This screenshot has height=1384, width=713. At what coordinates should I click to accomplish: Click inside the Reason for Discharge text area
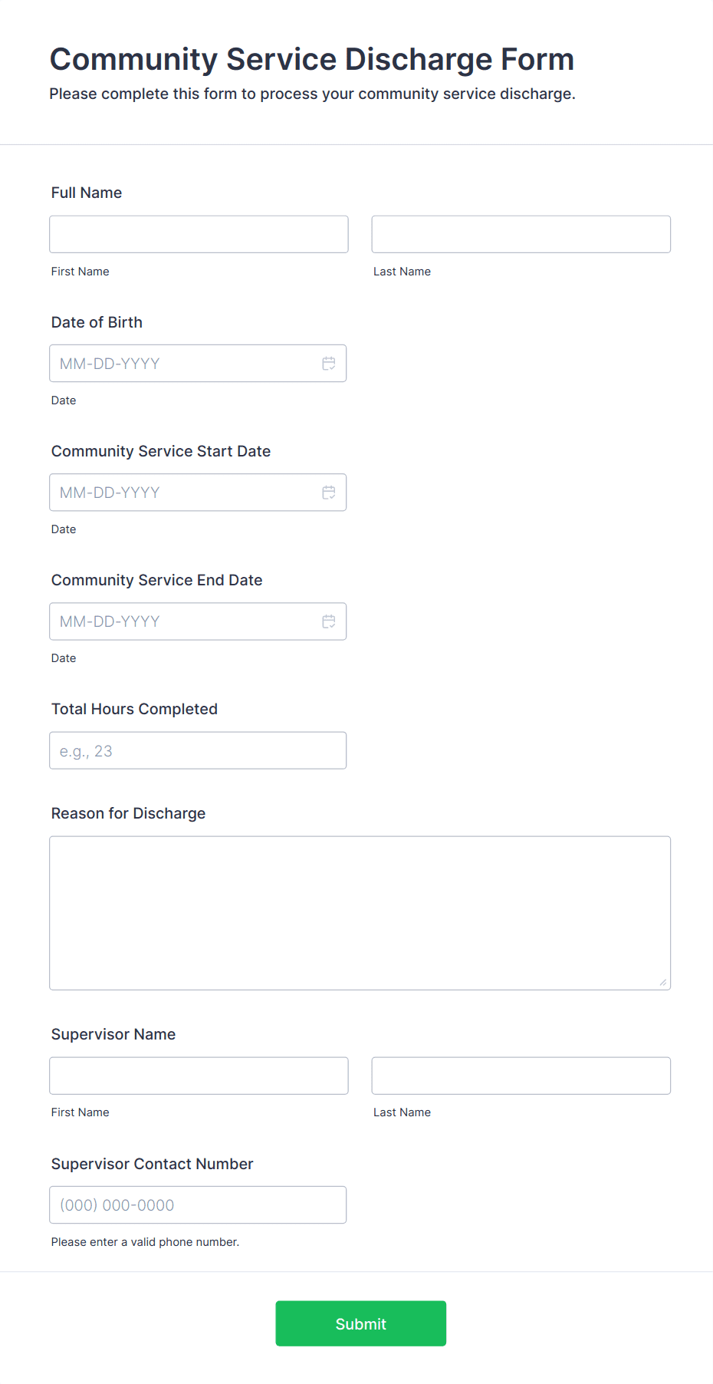tap(360, 913)
